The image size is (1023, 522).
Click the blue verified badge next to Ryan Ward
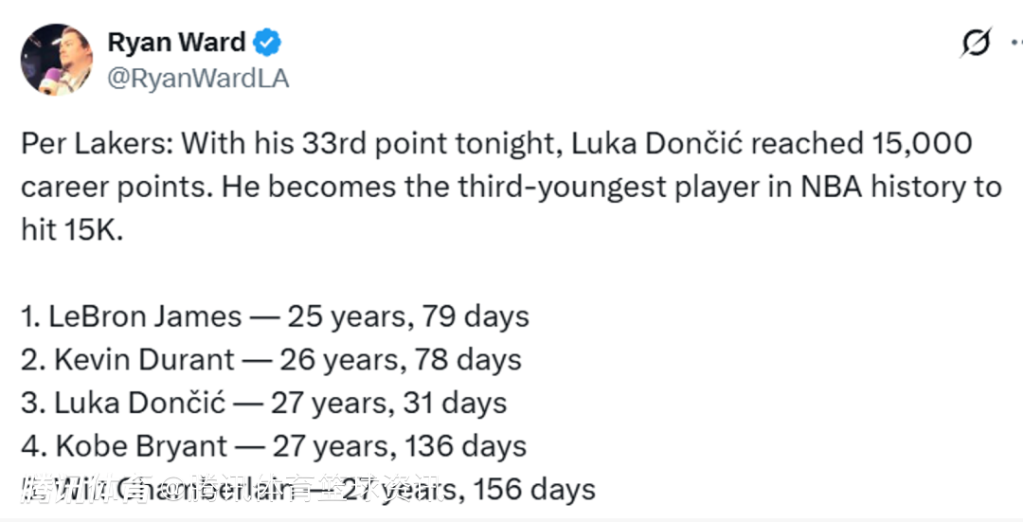tap(266, 43)
